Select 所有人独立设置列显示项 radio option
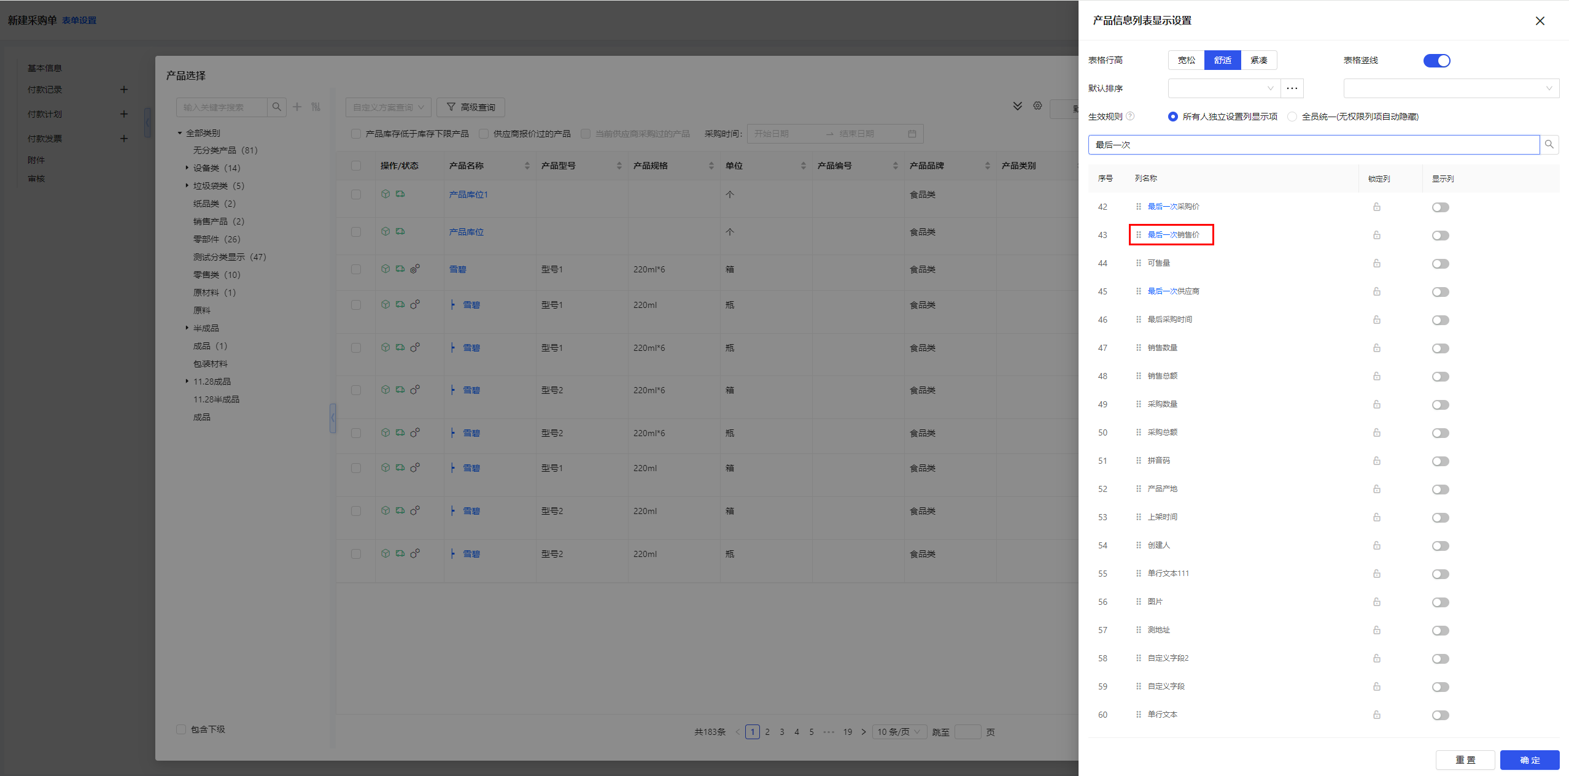 click(x=1173, y=117)
